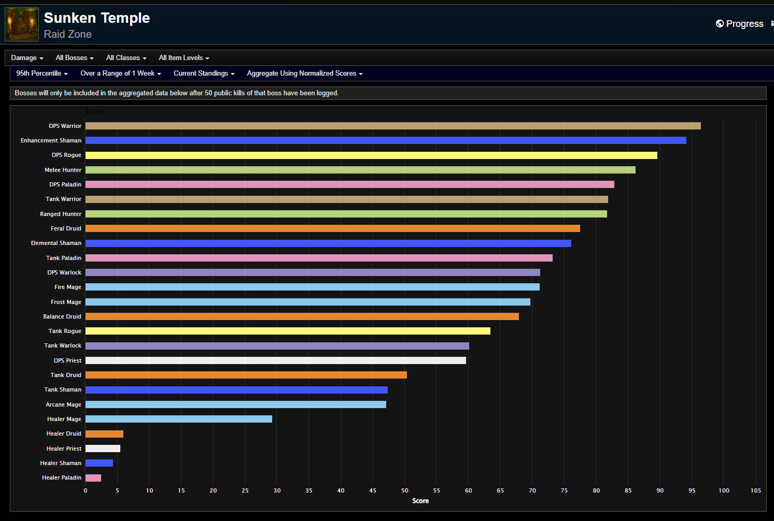Click the Melee Hunter axis label
The width and height of the screenshot is (774, 521).
[63, 170]
